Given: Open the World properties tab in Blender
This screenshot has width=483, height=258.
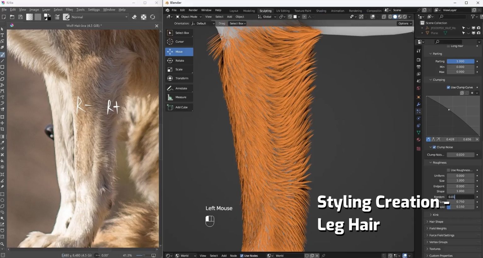Looking at the screenshot, I should click(419, 88).
